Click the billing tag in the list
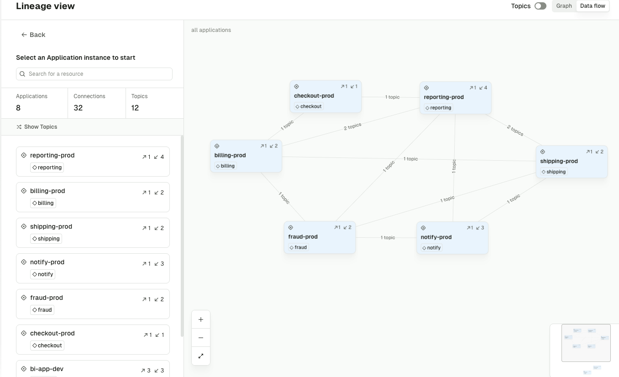The image size is (619, 377). coord(43,203)
